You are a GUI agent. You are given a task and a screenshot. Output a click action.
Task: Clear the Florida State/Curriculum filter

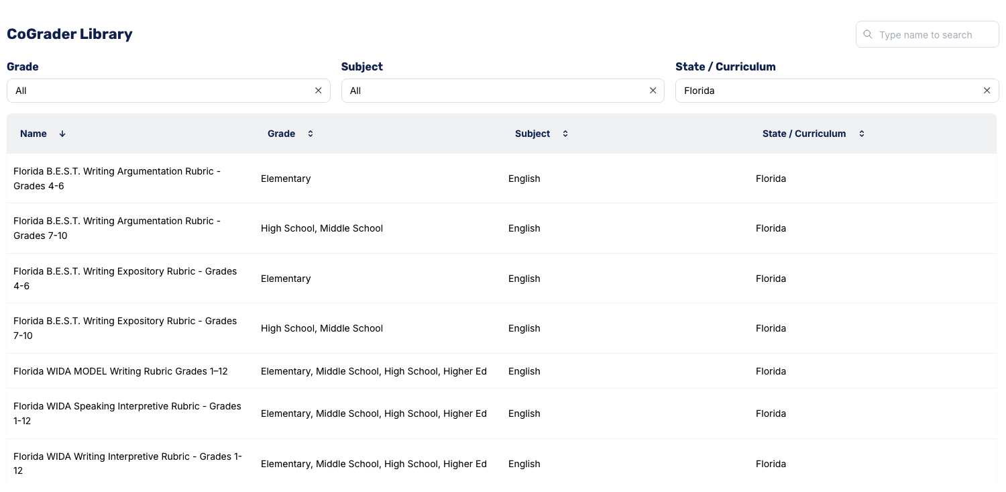(987, 90)
